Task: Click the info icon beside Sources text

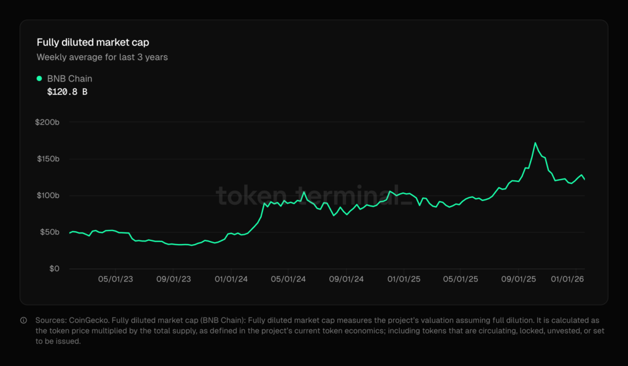Action: pyautogui.click(x=23, y=320)
